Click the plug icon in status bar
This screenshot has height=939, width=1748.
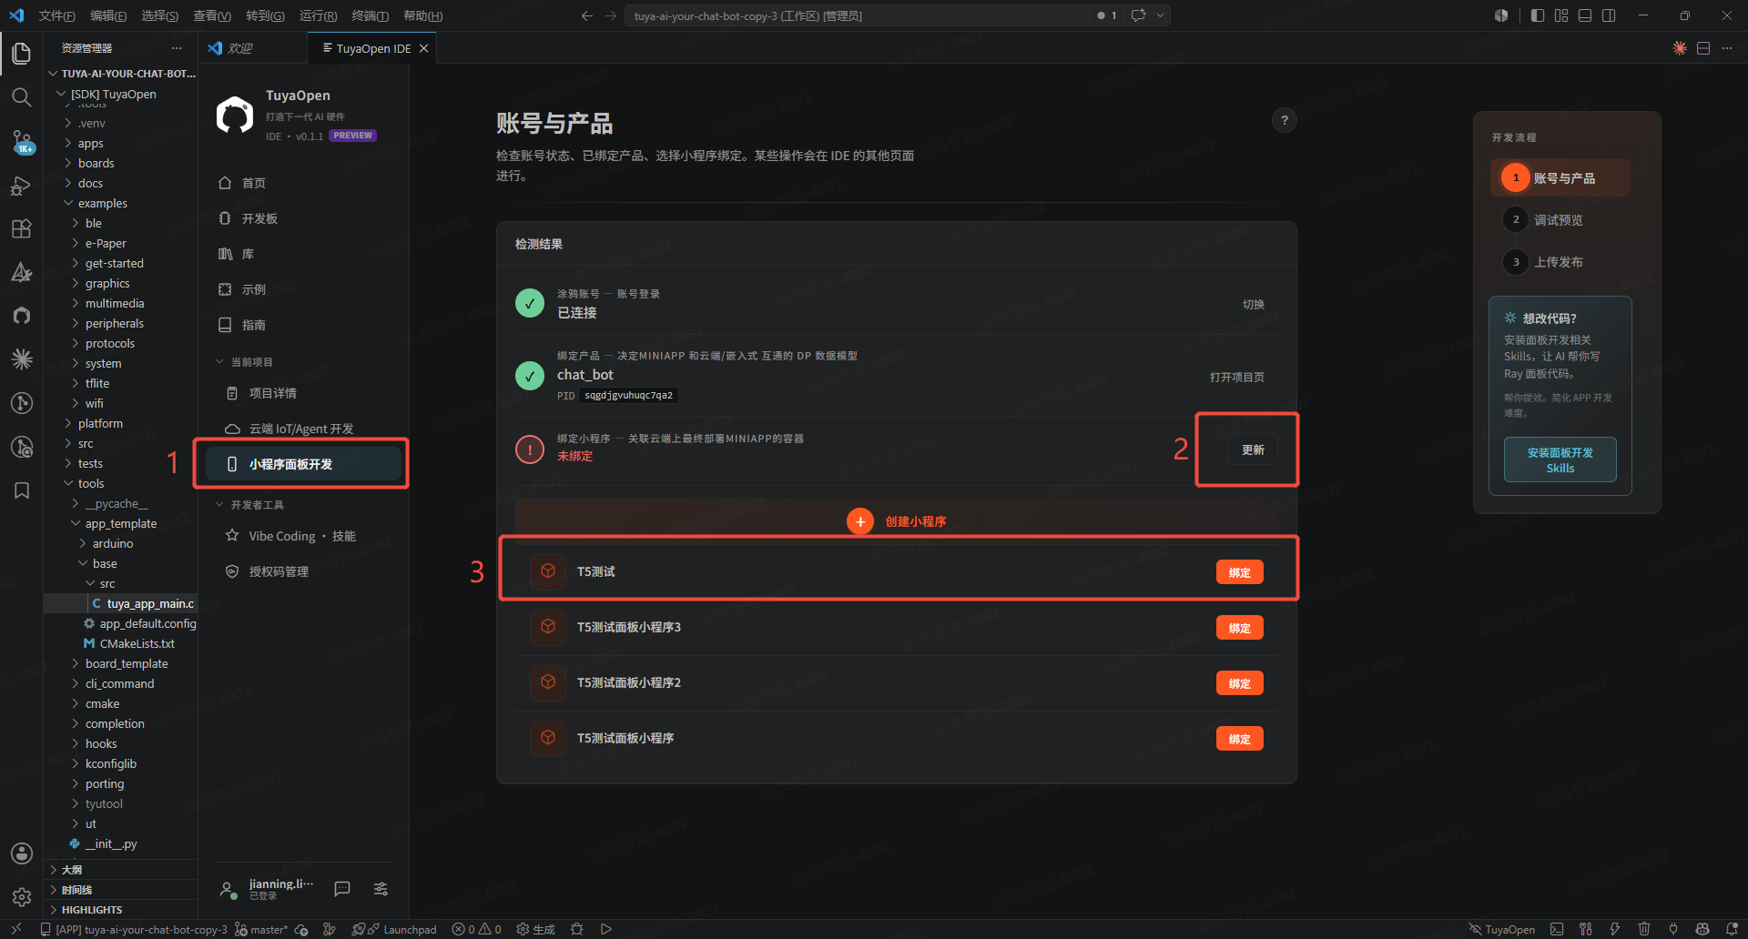point(1673,929)
